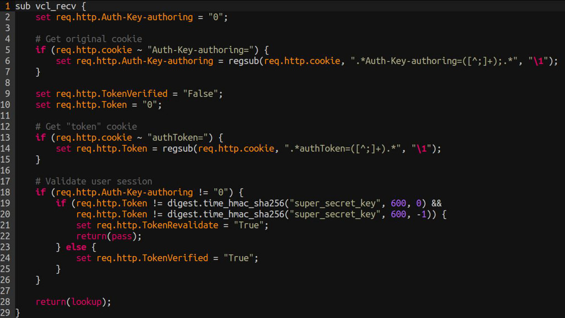The width and height of the screenshot is (565, 318).
Task: Click 'digest.time_hmac_sha256' on line 20
Action: click(x=226, y=214)
